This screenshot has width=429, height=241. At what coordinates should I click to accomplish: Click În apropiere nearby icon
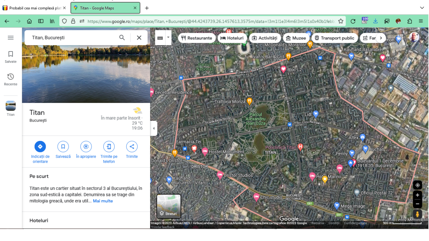coord(86,147)
